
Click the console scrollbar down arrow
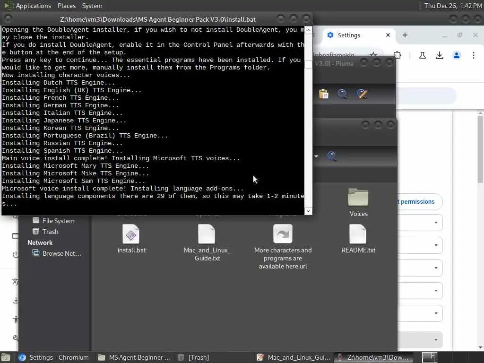(308, 211)
